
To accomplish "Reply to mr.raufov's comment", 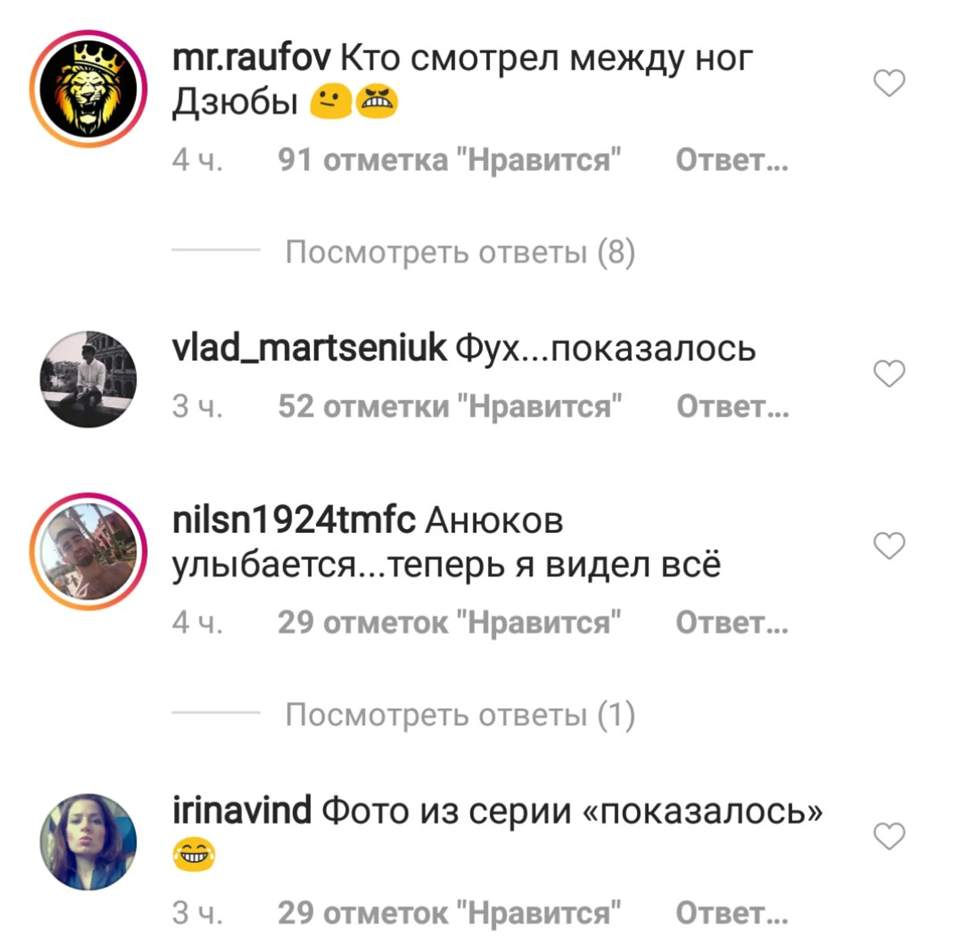I will pos(731,160).
